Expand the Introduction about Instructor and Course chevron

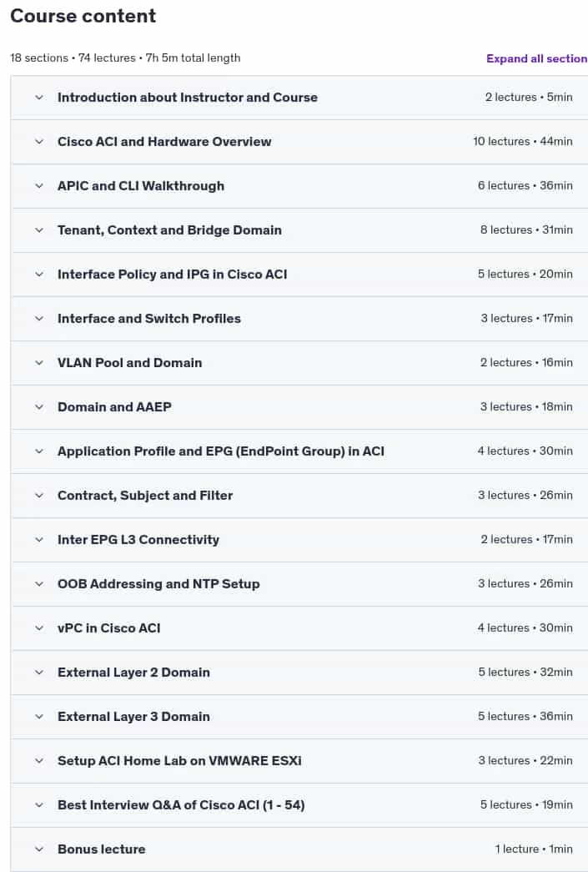coord(39,98)
